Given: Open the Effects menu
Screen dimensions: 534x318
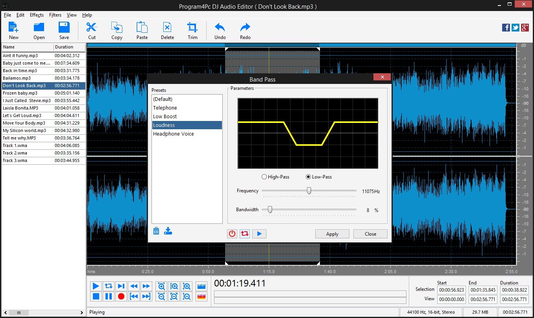Looking at the screenshot, I should 37,15.
